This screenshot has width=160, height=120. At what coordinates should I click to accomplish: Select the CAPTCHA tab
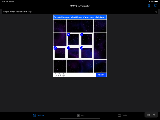pos(39,115)
